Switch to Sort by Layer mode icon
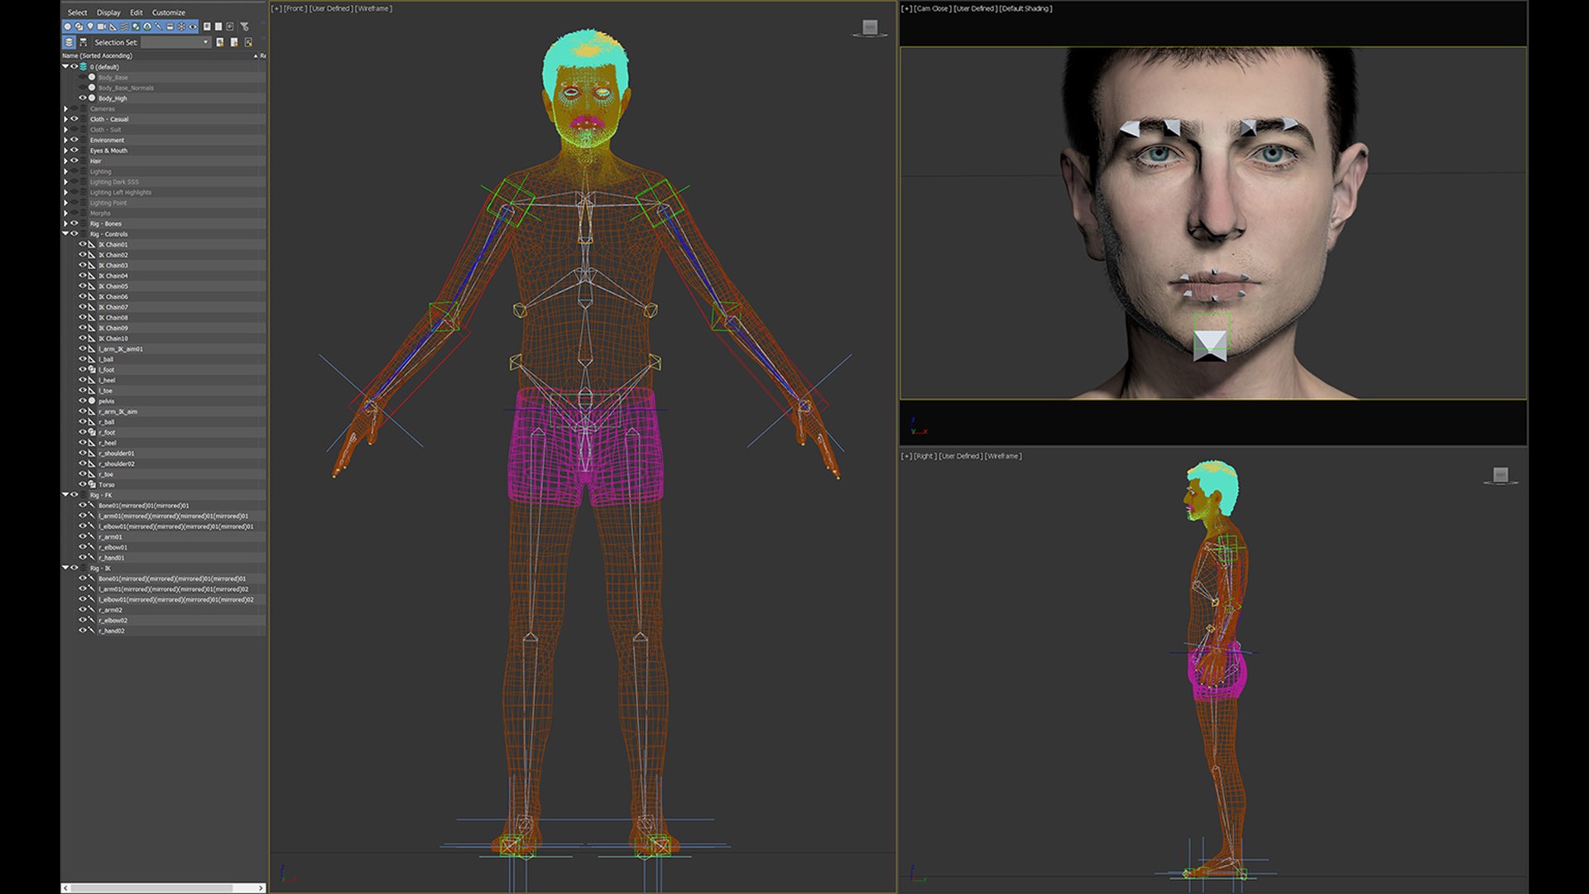The image size is (1589, 894). pyautogui.click(x=70, y=42)
